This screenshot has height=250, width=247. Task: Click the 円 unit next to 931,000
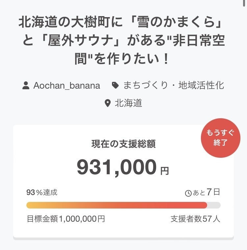pos(164,171)
